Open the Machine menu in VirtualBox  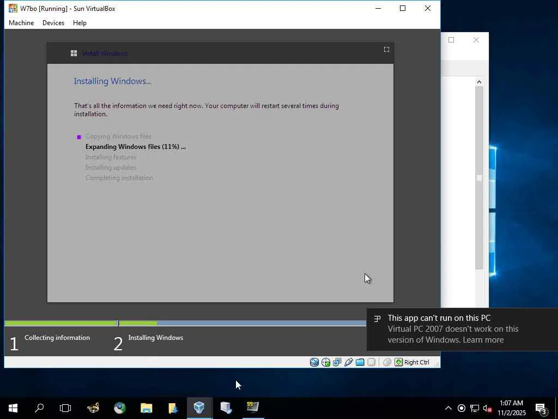point(21,23)
